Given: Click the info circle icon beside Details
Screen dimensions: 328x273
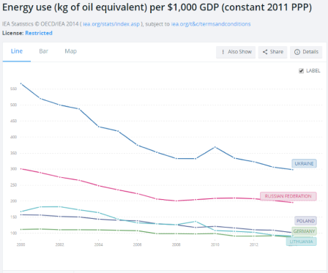Looking at the screenshot, I should [297, 52].
